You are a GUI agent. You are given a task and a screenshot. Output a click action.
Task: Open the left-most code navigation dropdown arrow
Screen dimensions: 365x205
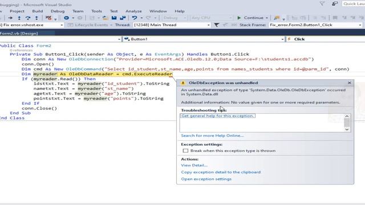point(119,39)
